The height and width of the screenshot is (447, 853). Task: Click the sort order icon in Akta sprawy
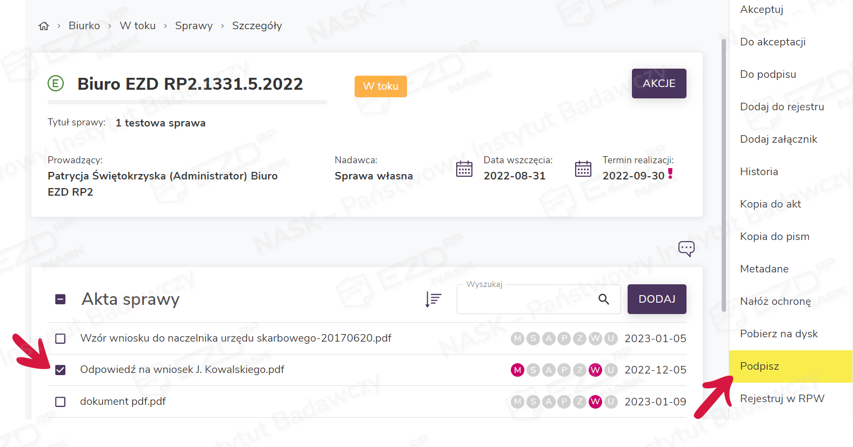[x=433, y=299]
